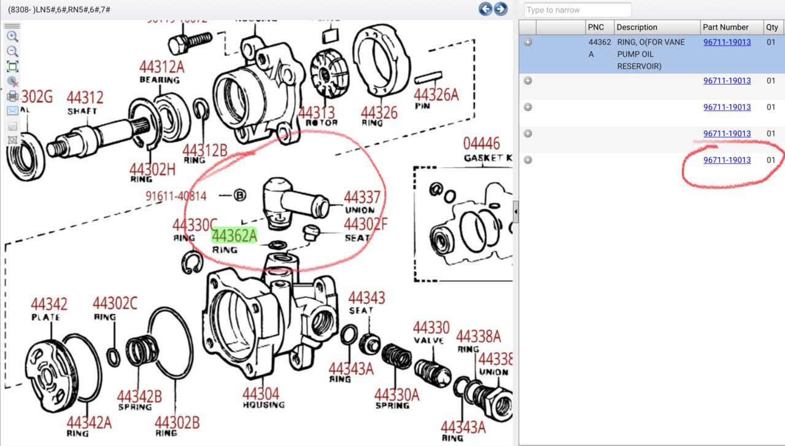Viewport: 785px width, 446px height.
Task: Expand the 44362A RING, O row
Action: pos(528,42)
